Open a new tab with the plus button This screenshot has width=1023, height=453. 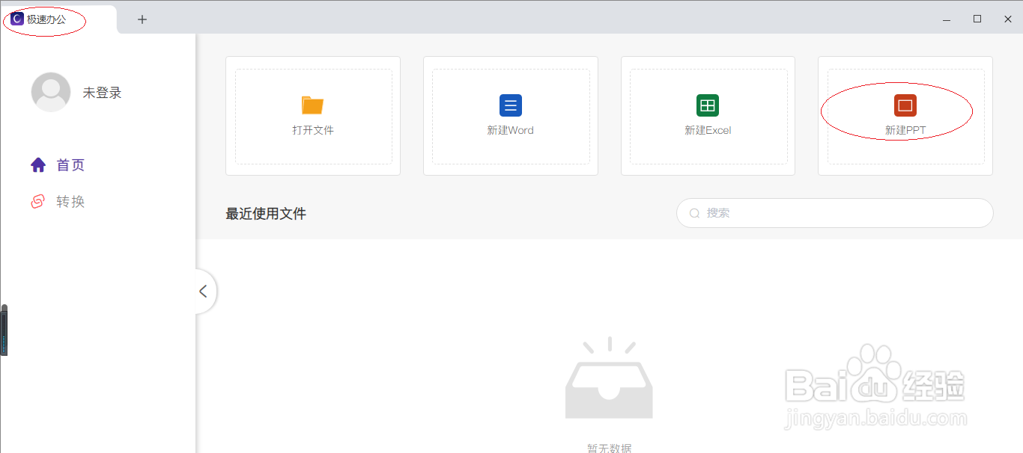pos(142,19)
